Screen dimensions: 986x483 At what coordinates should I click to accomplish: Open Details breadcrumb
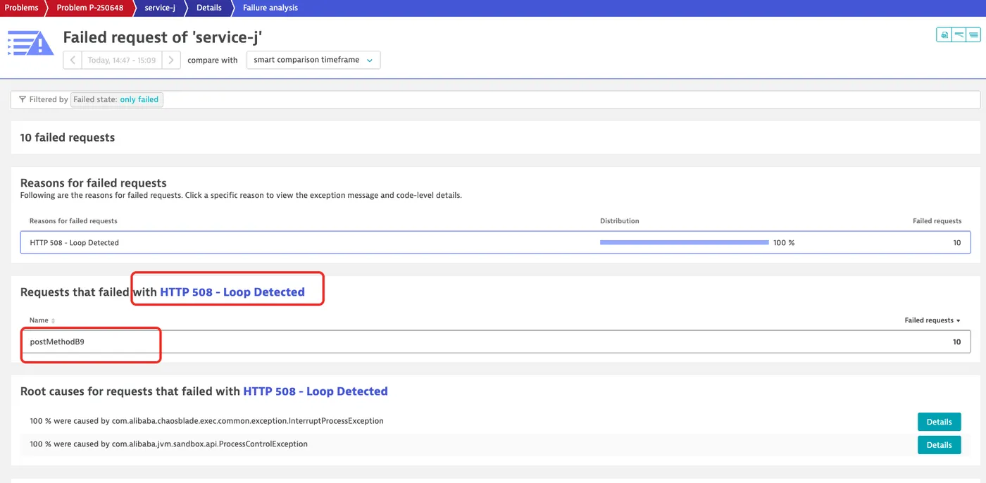[209, 8]
